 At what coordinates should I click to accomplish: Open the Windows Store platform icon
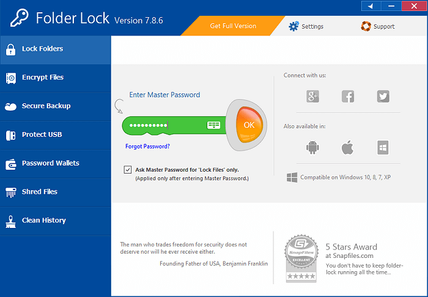[383, 147]
